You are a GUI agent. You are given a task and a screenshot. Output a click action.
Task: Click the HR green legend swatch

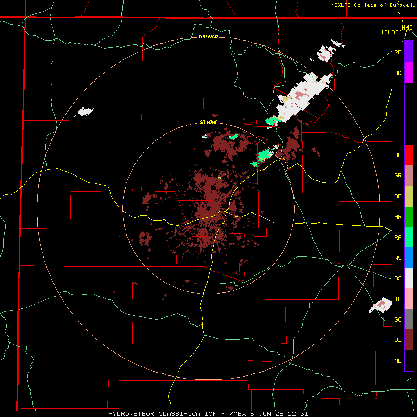409,217
